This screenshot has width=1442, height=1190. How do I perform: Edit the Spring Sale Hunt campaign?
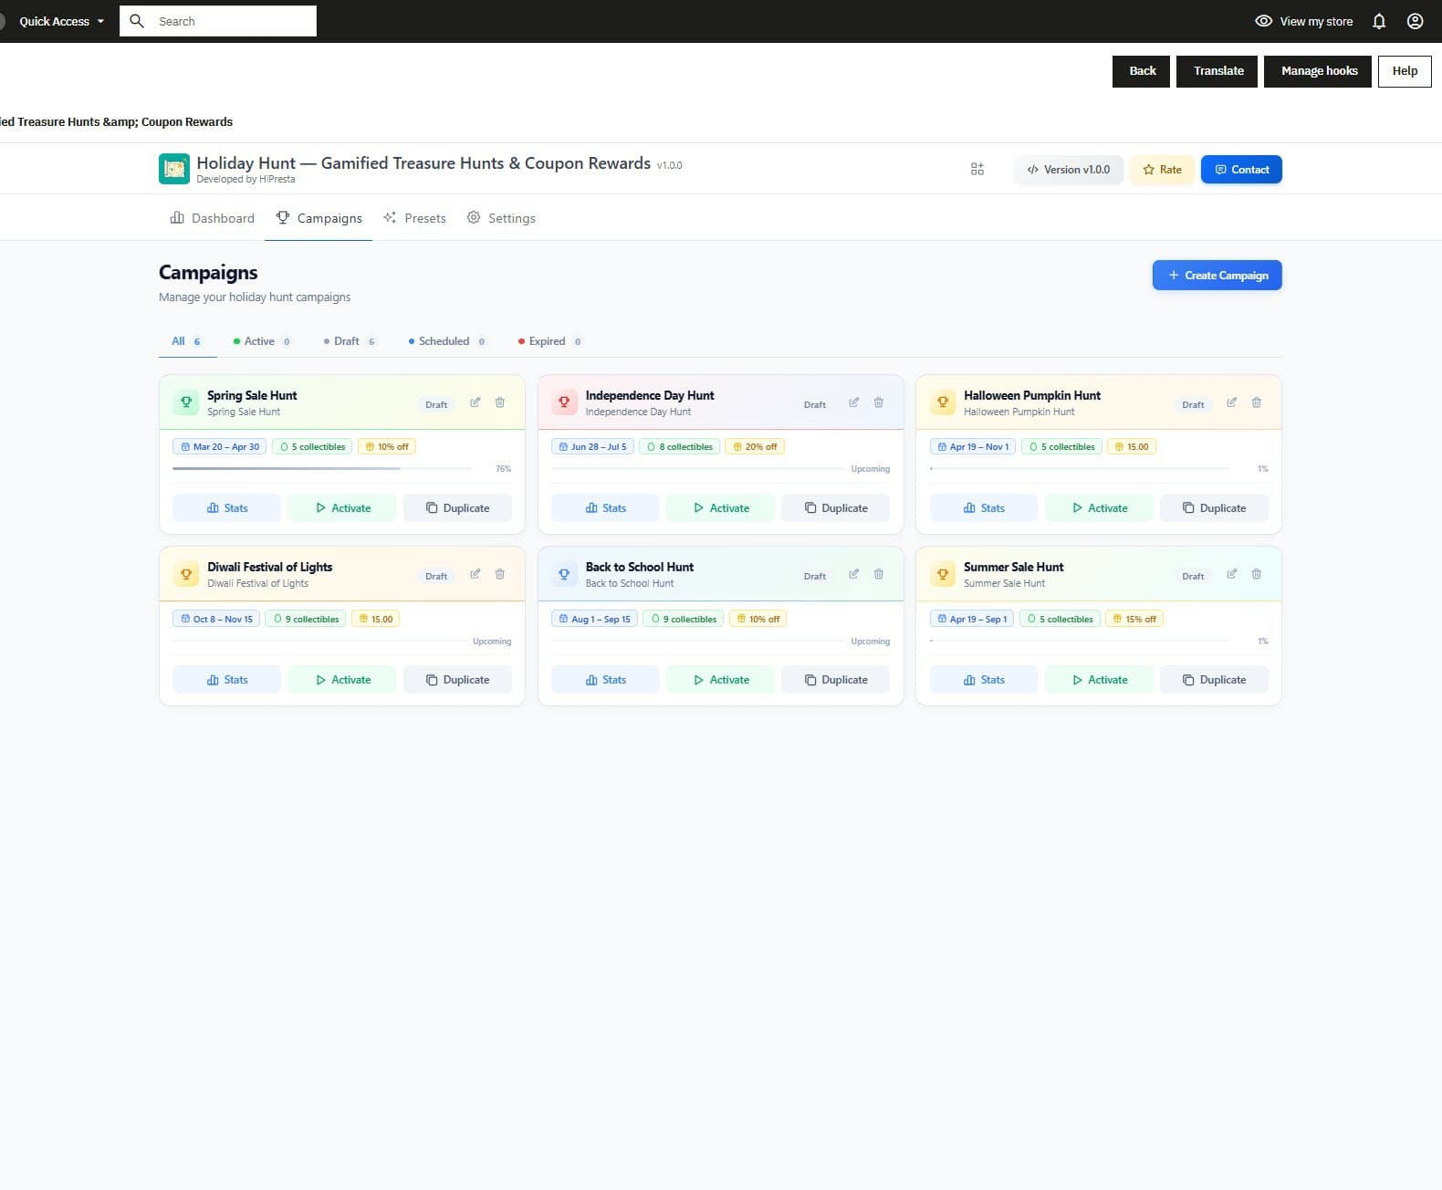coord(475,402)
